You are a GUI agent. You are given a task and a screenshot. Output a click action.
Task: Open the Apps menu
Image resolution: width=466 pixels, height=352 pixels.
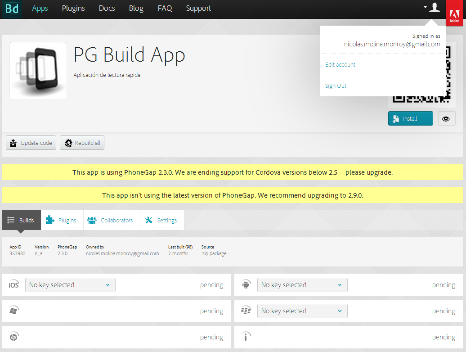pyautogui.click(x=40, y=8)
